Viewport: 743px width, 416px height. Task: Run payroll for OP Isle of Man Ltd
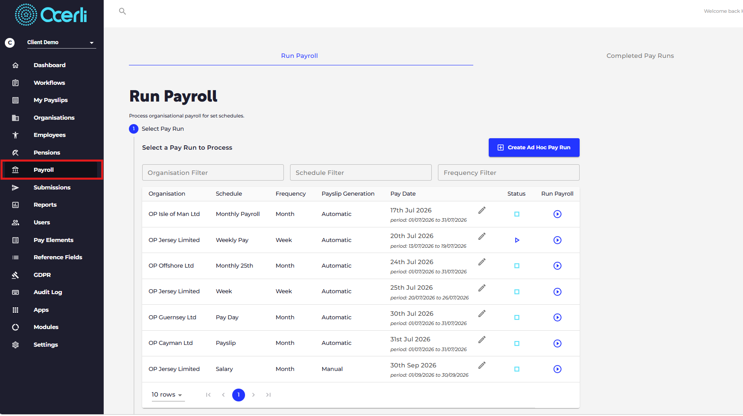click(557, 214)
